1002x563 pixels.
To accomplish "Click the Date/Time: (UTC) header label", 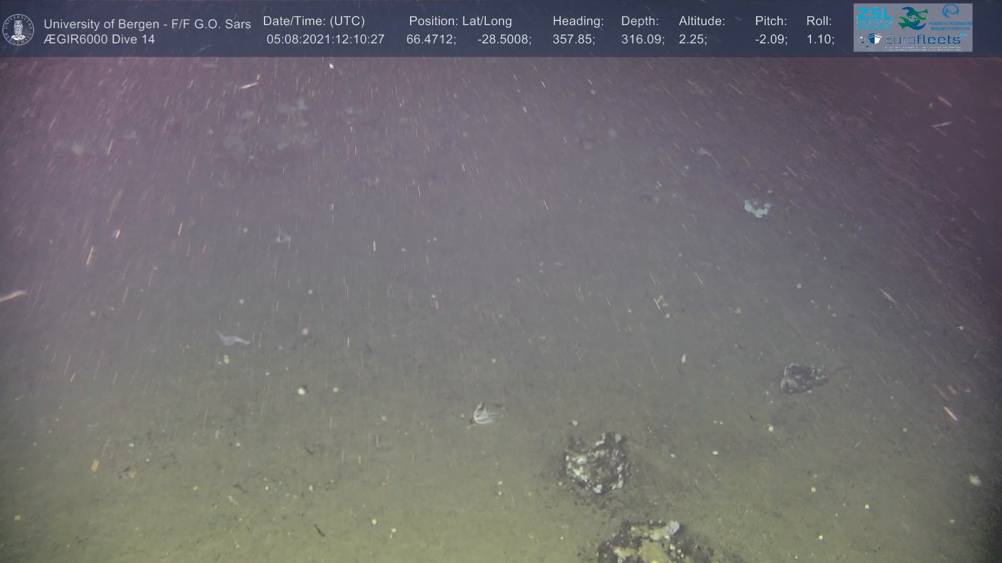I will 314,21.
